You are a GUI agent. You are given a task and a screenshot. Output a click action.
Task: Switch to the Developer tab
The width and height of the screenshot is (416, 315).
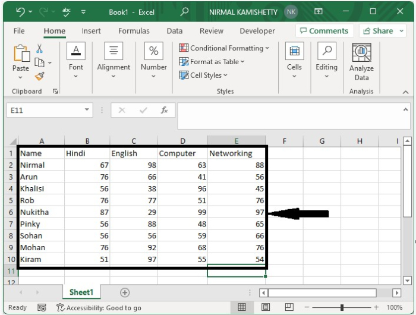point(257,31)
